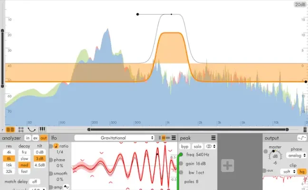The image size is (308, 190).
Task: Select the curve display icon
Action: click(31, 129)
